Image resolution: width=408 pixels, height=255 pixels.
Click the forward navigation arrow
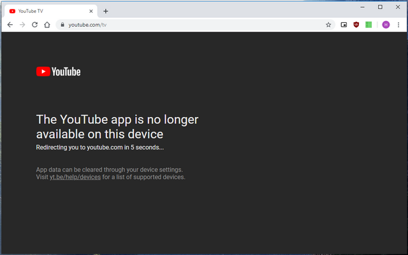pos(22,25)
